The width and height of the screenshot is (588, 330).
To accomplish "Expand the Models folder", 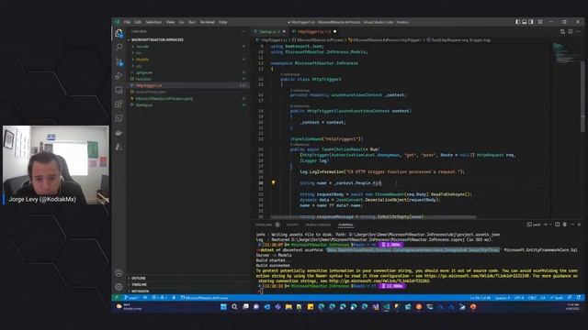I will click(142, 60).
